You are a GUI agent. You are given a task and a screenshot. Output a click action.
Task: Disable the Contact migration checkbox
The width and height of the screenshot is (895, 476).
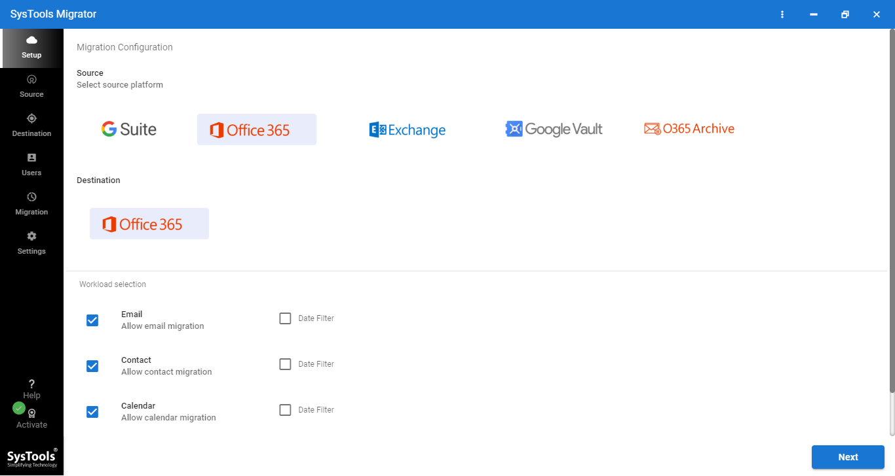coord(92,366)
